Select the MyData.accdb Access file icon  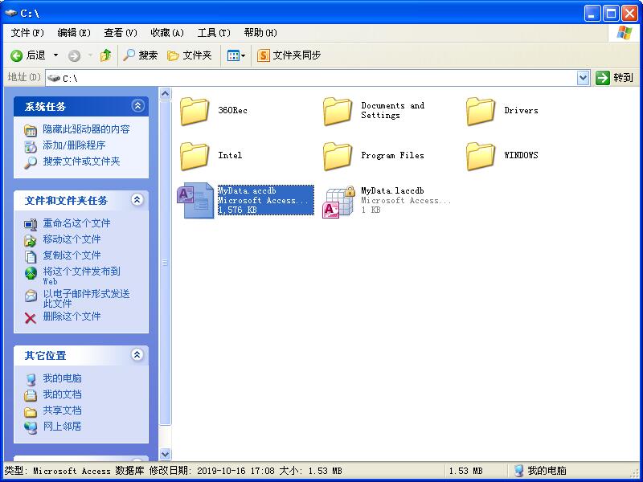pos(195,200)
